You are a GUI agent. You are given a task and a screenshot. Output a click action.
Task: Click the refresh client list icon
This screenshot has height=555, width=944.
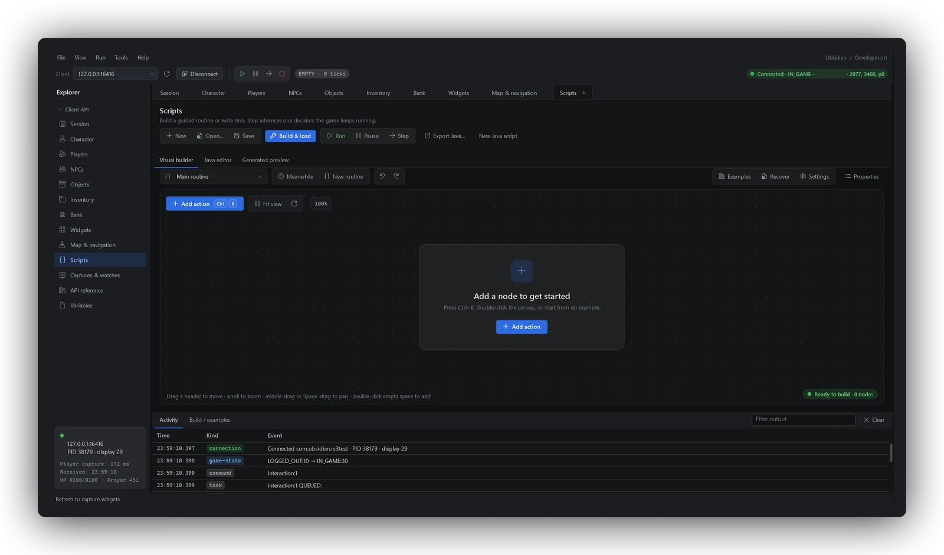tap(167, 74)
